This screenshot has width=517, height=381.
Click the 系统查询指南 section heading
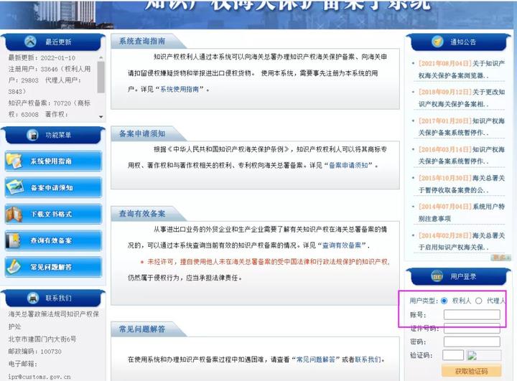(142, 41)
